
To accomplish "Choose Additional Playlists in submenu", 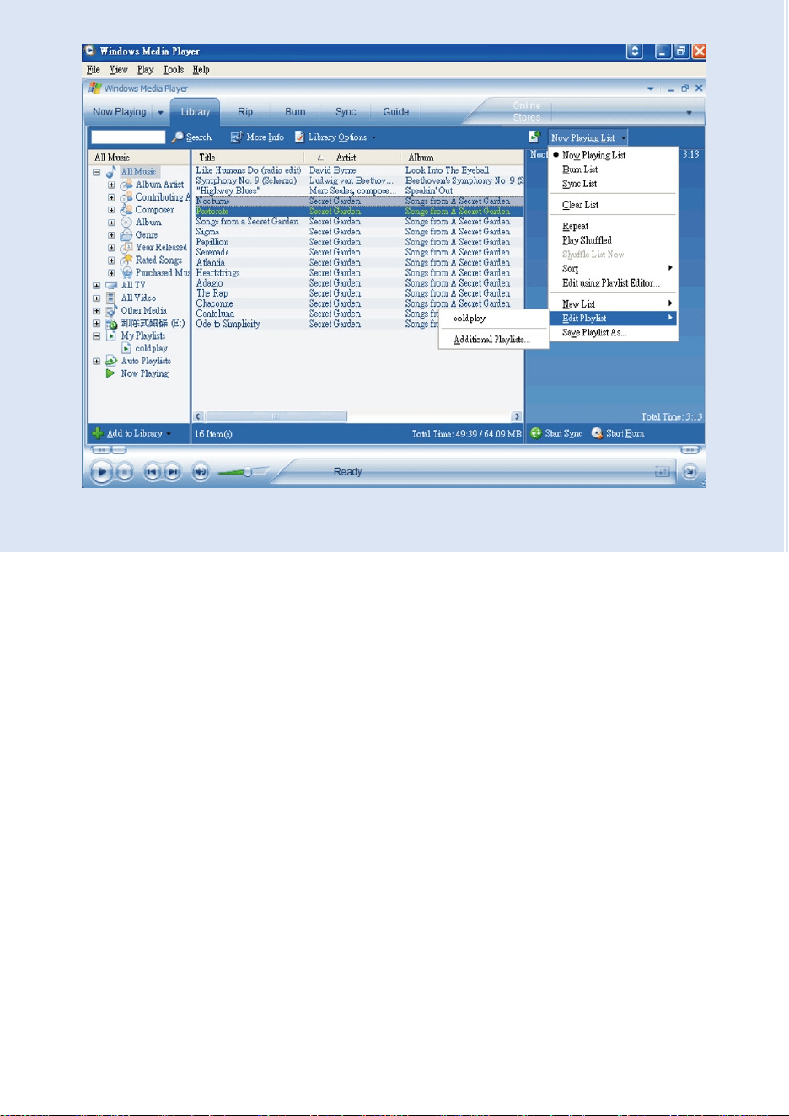I will [493, 340].
